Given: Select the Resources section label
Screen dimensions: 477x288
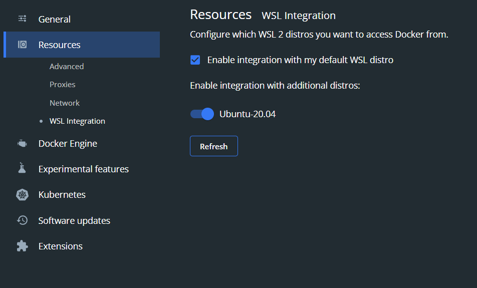Looking at the screenshot, I should [59, 45].
